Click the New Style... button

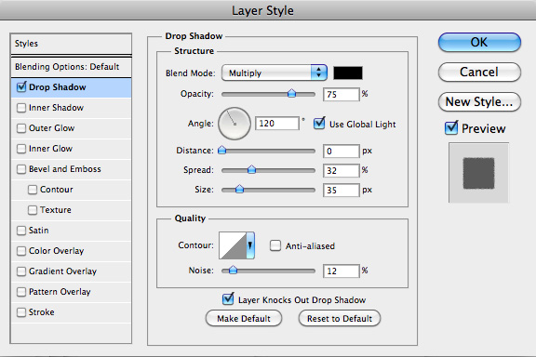(x=479, y=102)
